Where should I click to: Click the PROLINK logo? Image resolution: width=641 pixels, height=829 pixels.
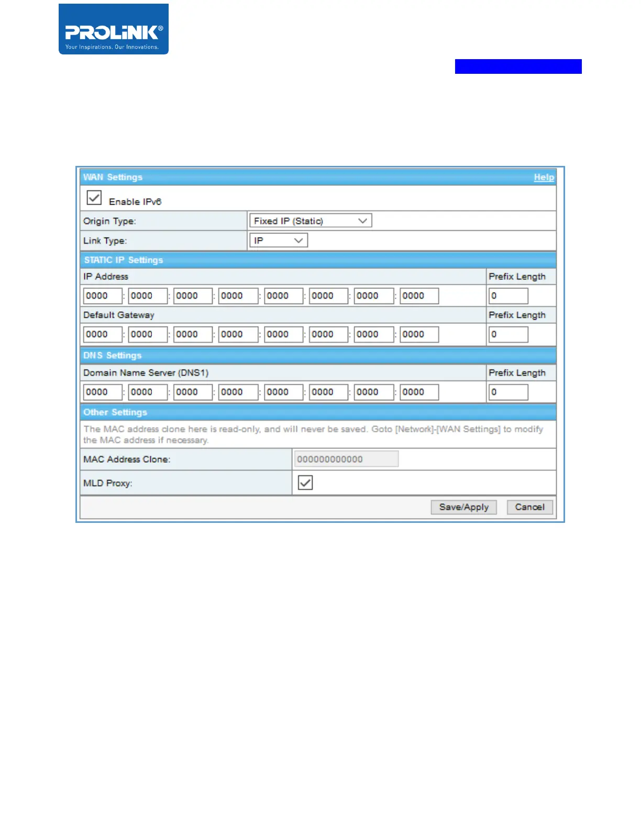point(114,29)
